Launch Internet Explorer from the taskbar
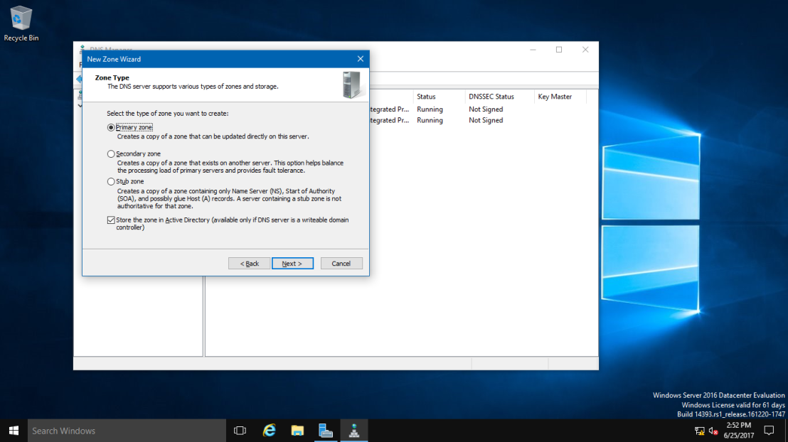 [270, 431]
